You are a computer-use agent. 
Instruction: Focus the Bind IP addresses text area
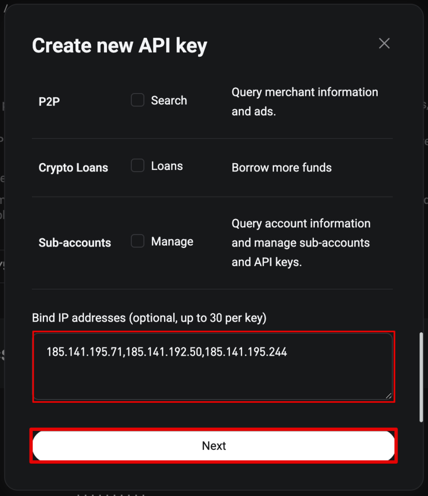(x=213, y=367)
